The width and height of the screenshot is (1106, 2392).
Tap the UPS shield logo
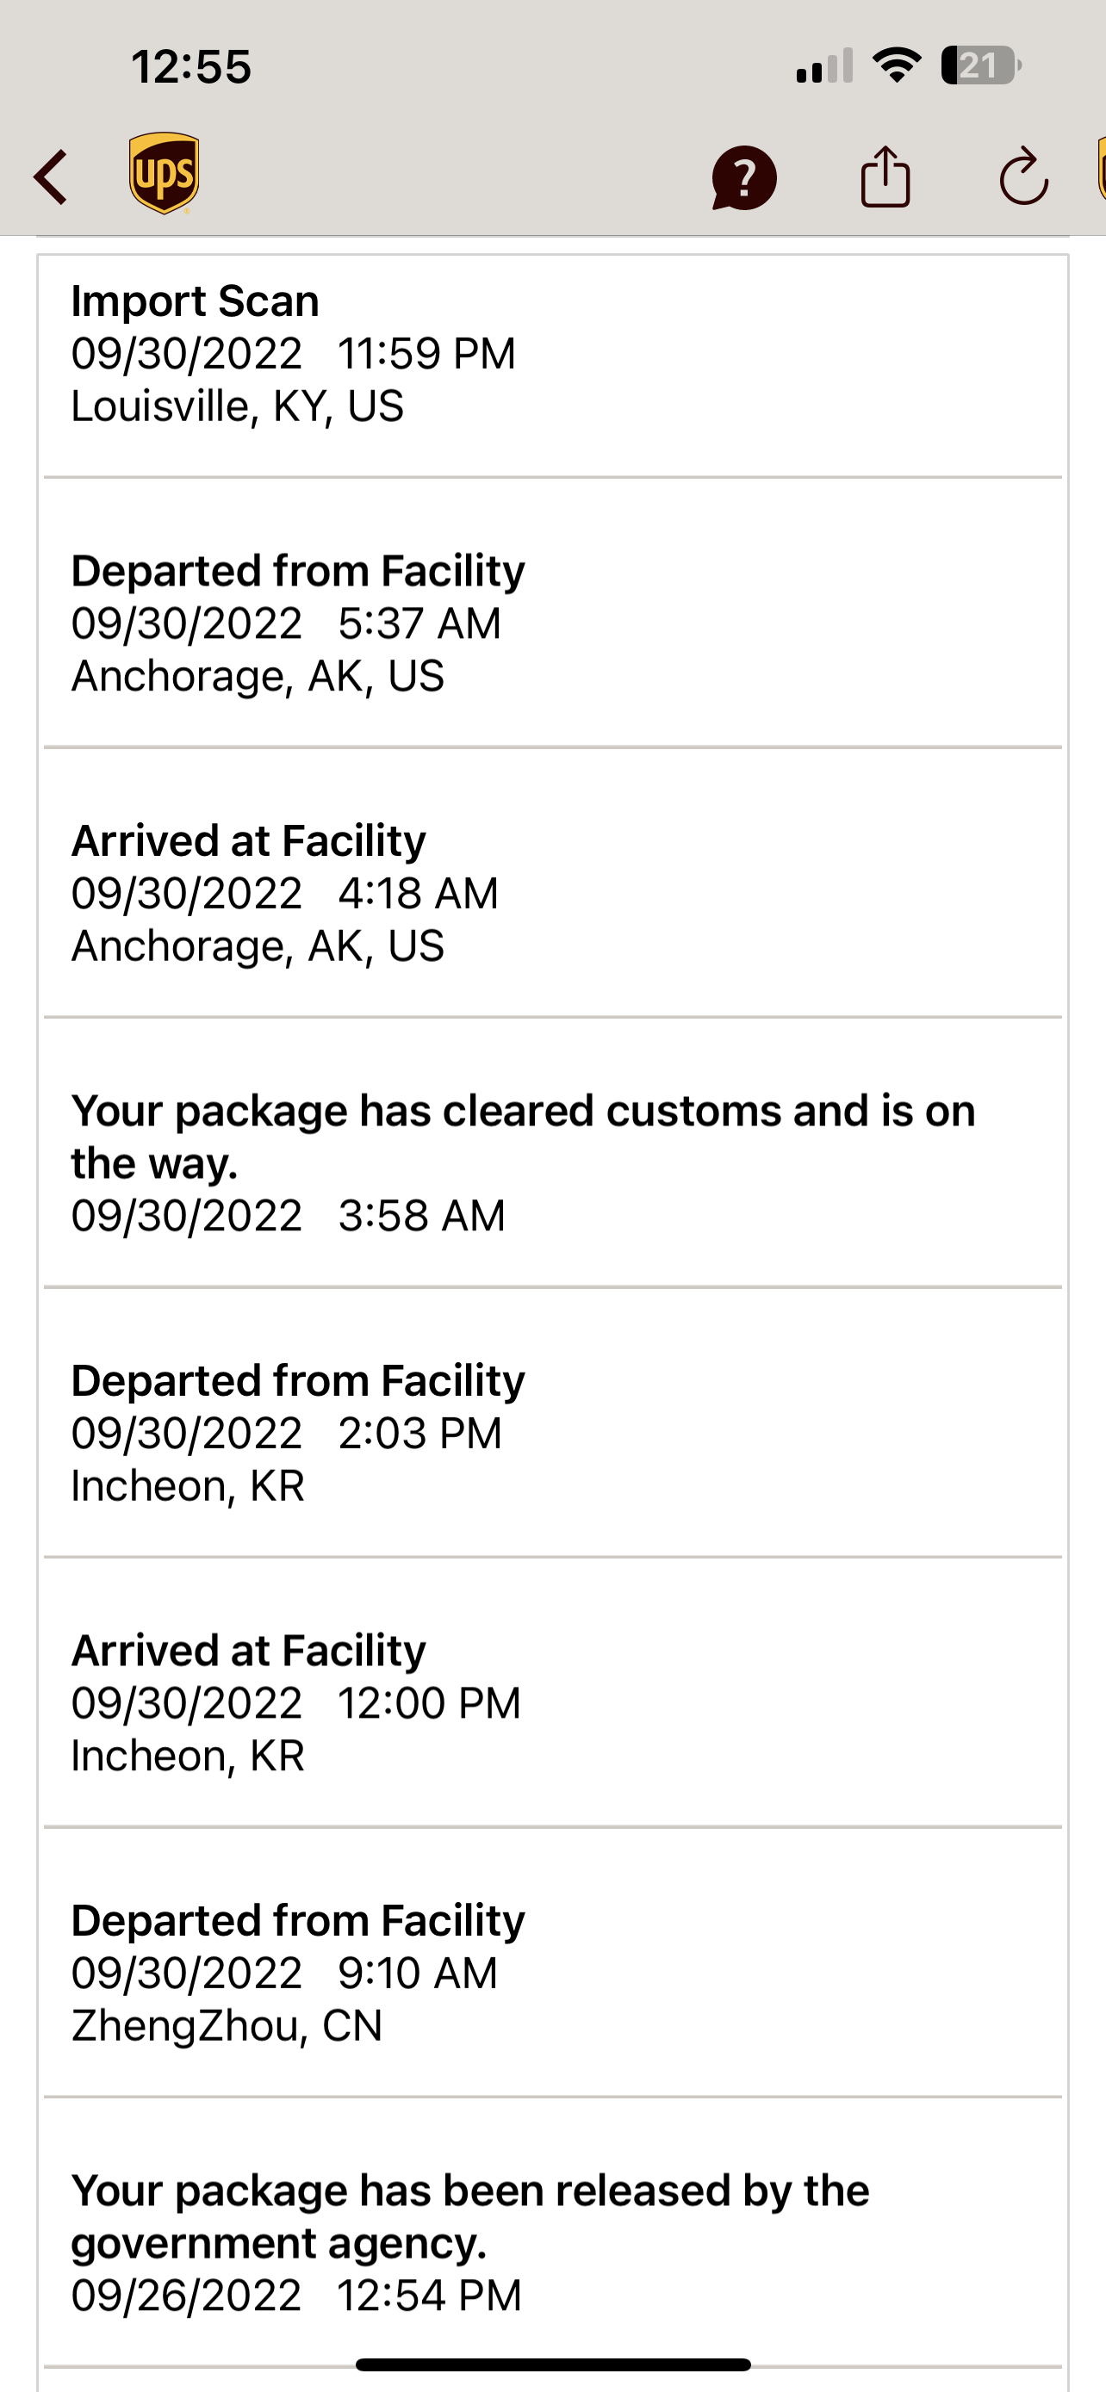pyautogui.click(x=165, y=173)
